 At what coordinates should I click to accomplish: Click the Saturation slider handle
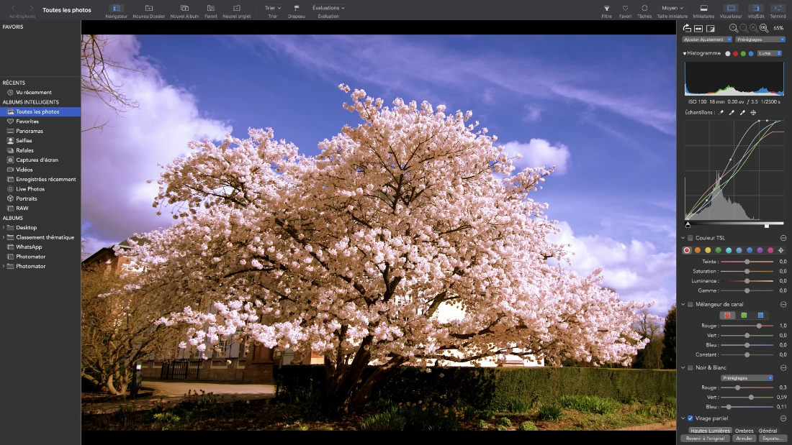point(747,271)
